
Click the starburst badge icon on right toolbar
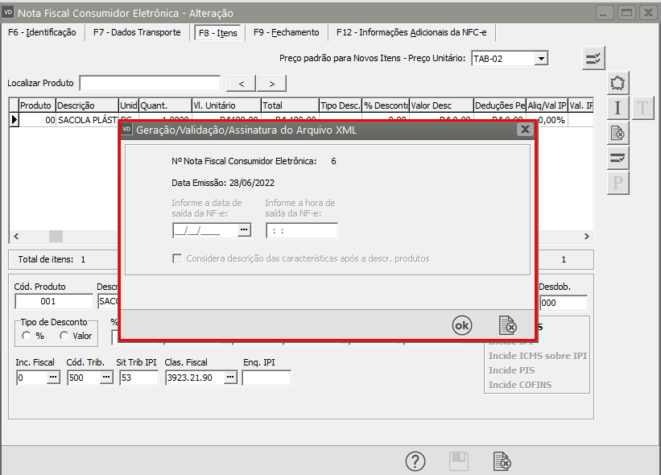click(x=618, y=83)
